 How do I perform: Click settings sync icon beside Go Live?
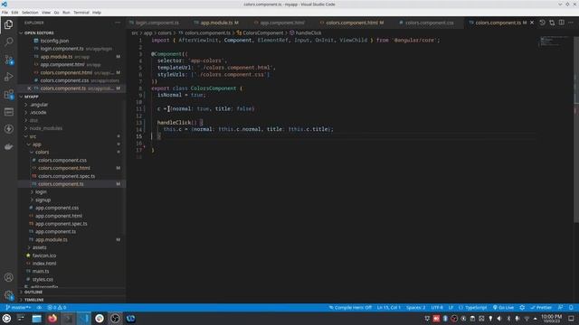click(522, 307)
